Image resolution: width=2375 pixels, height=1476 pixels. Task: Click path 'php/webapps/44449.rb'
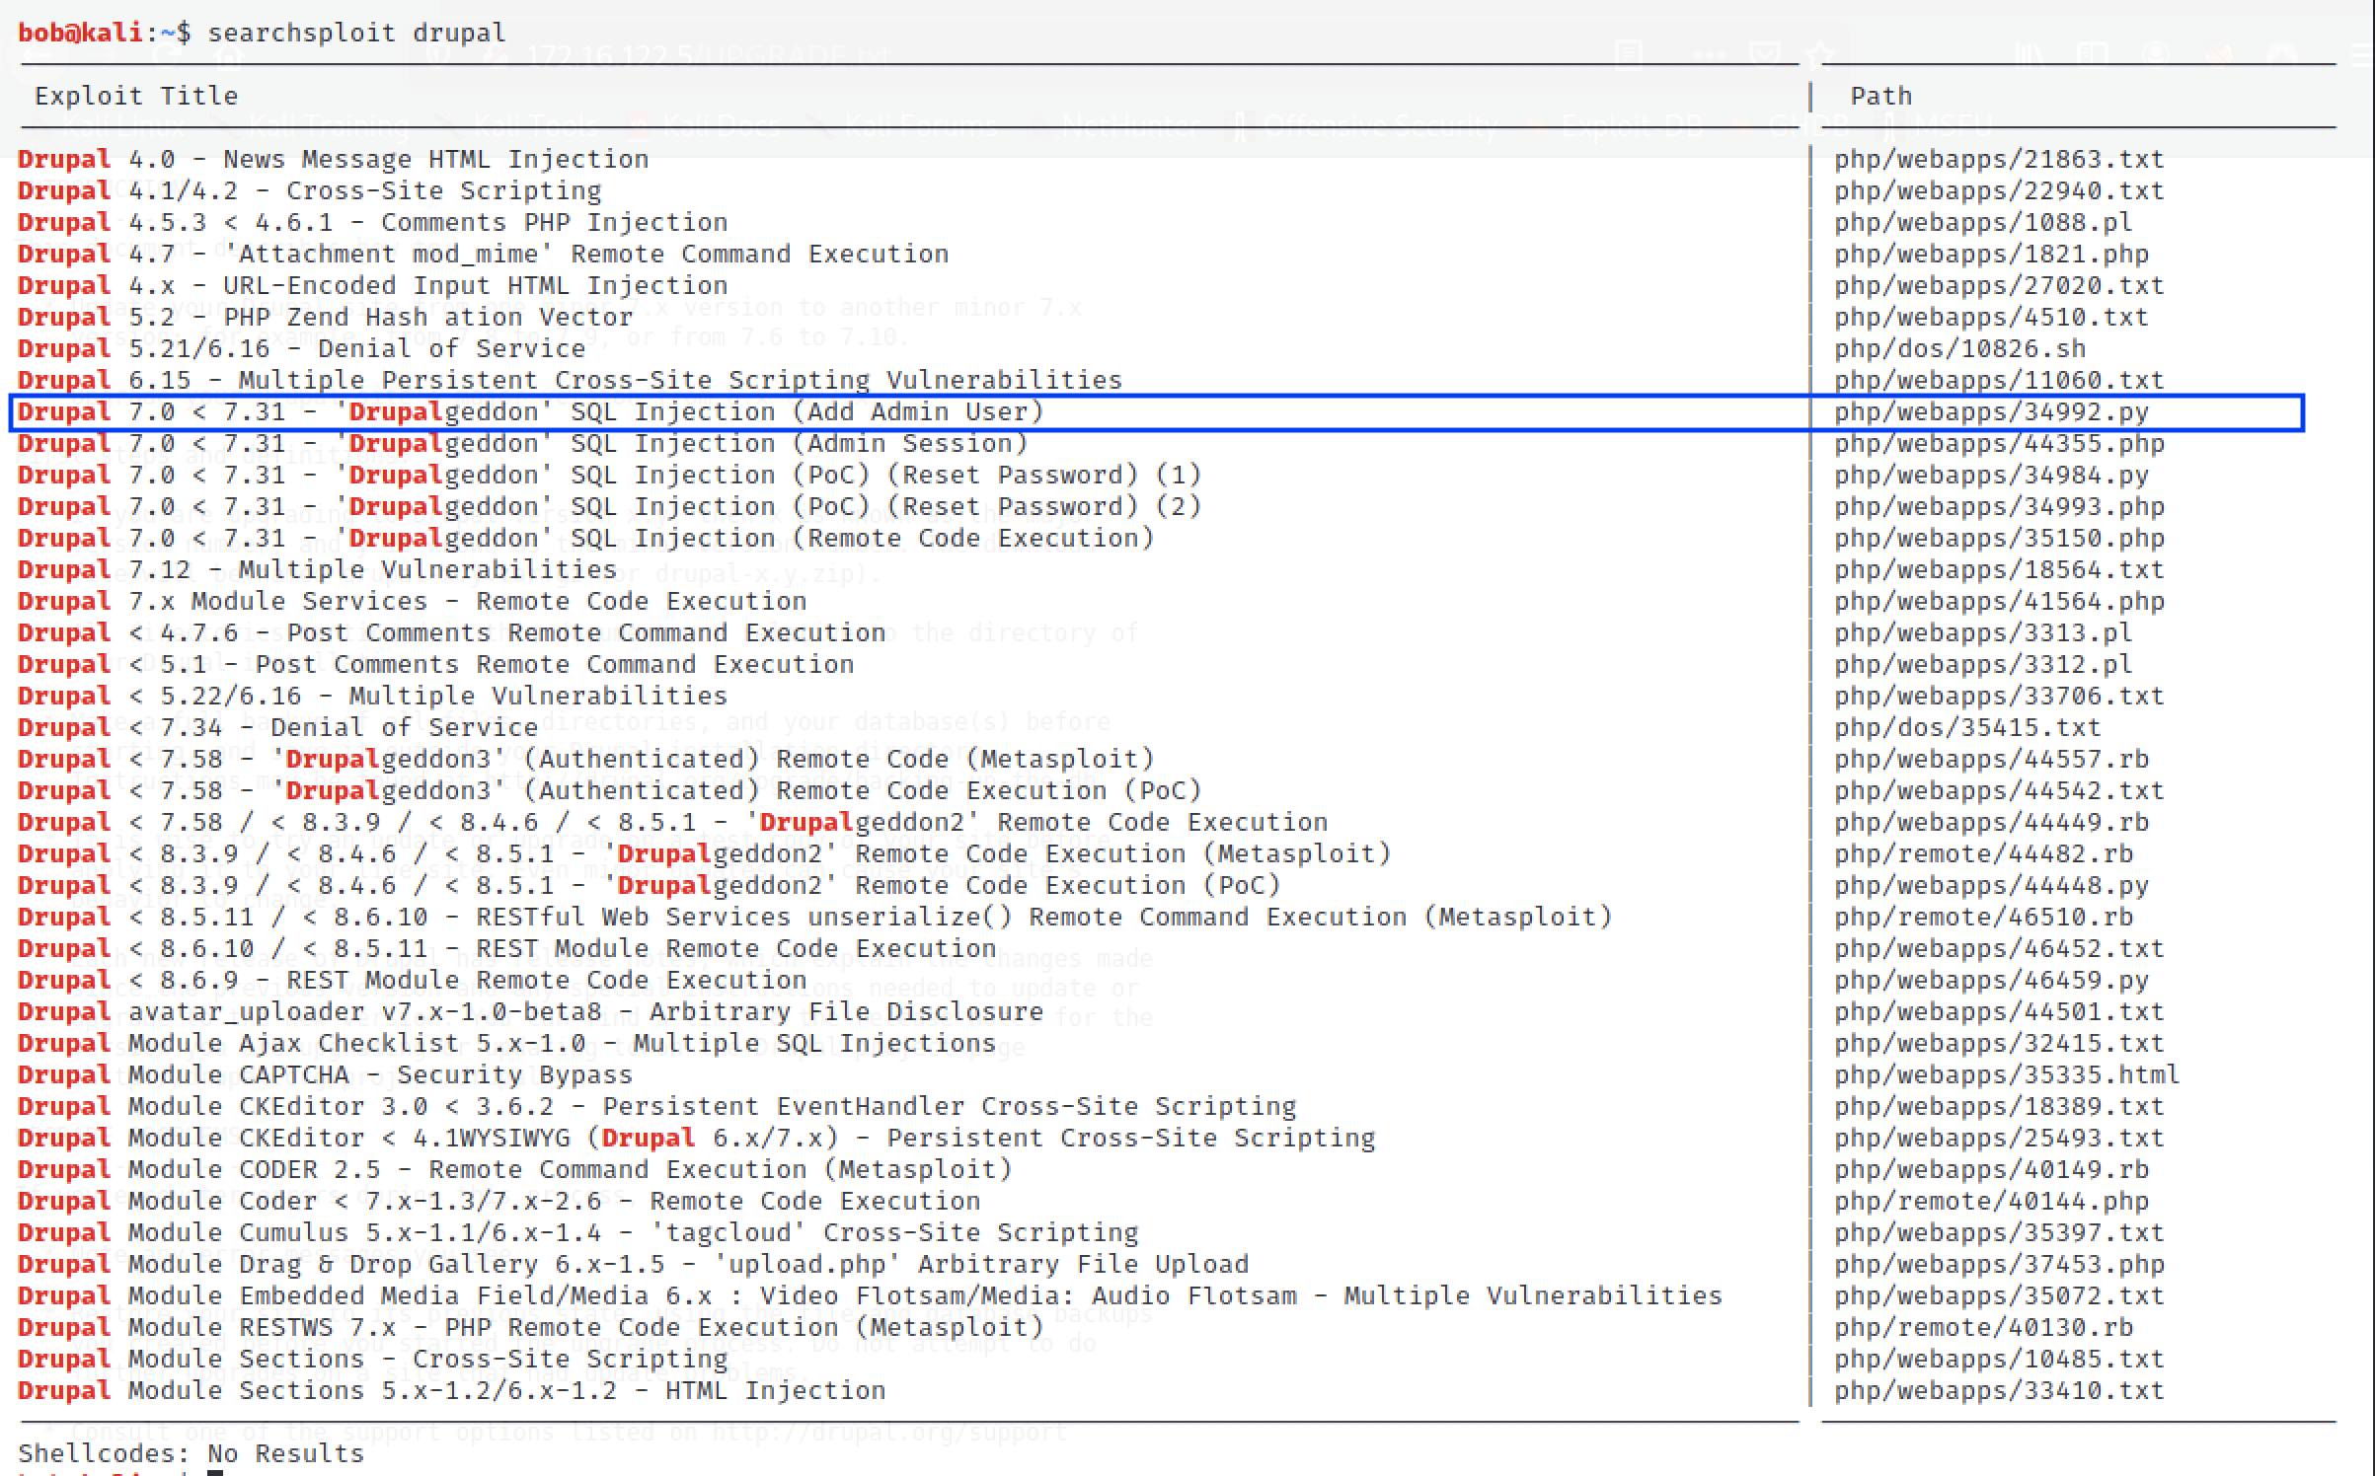click(1991, 822)
